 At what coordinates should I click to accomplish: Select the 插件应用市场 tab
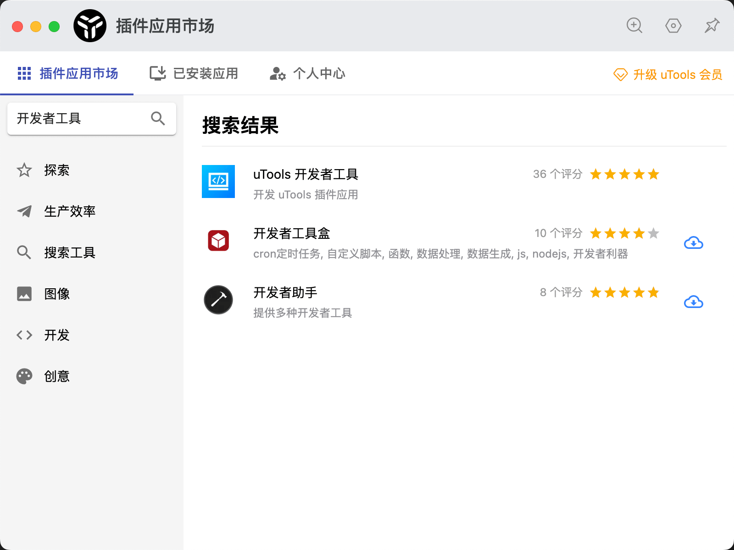(x=68, y=73)
